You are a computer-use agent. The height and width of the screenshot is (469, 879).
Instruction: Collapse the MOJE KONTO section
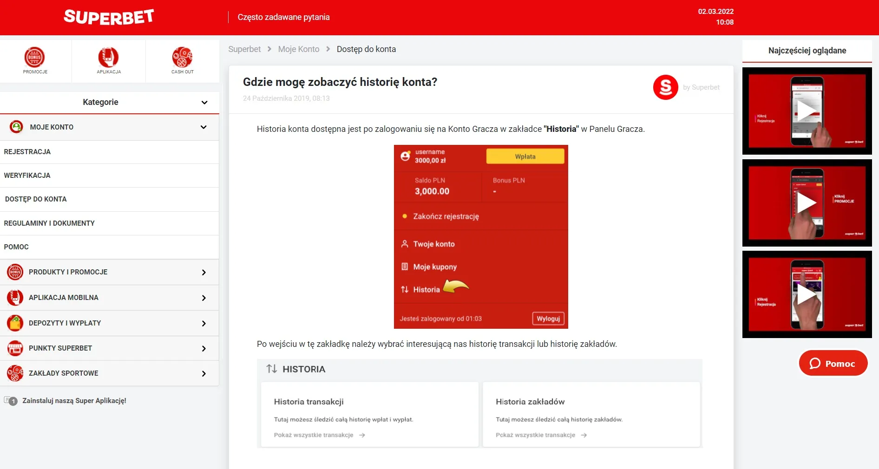tap(203, 127)
